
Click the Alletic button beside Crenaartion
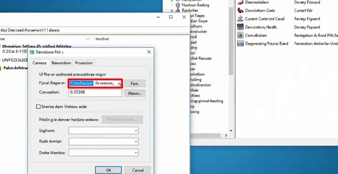tap(135, 93)
